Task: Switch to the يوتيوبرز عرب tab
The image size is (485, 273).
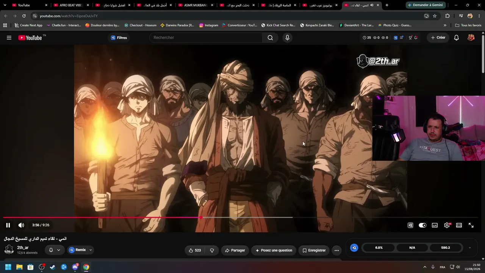Action: (320, 5)
